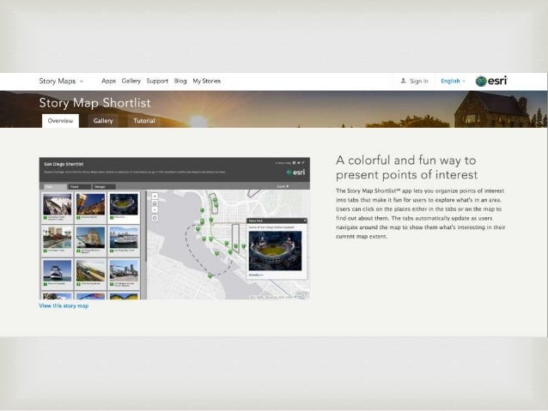Click the locate button on the preview map
Image resolution: width=548 pixels, height=411 pixels.
[x=155, y=218]
